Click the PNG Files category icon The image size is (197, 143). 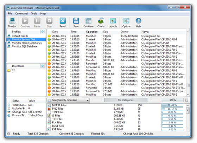[x=49, y=109]
